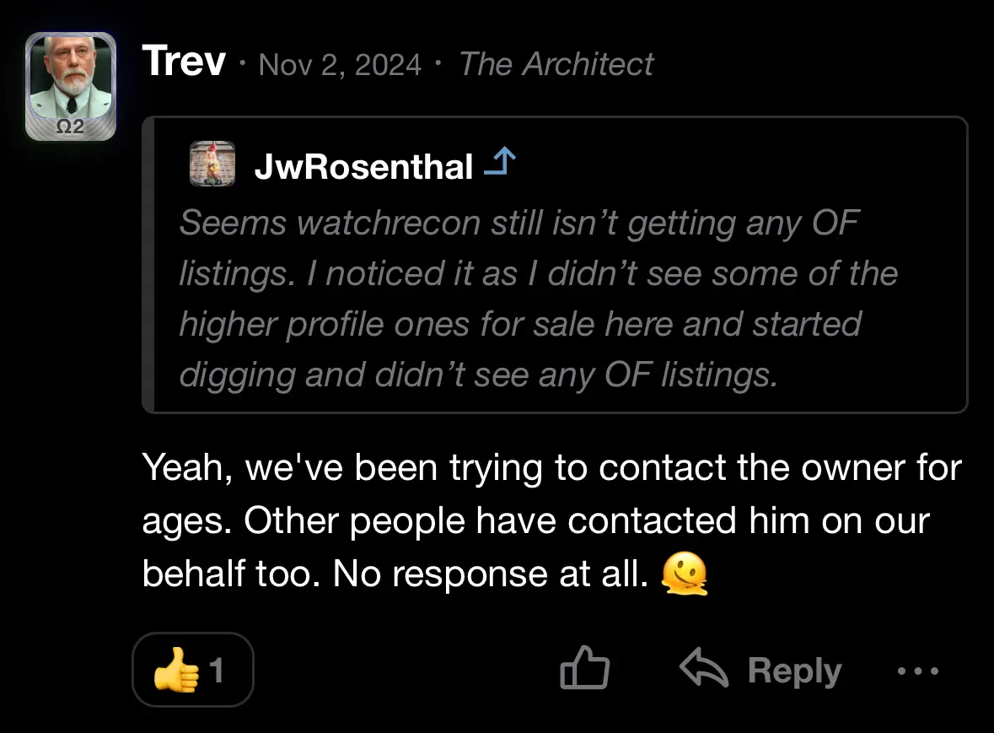Screen dimensions: 994x733
Task: Click the Reply arrow icon
Action: 703,670
